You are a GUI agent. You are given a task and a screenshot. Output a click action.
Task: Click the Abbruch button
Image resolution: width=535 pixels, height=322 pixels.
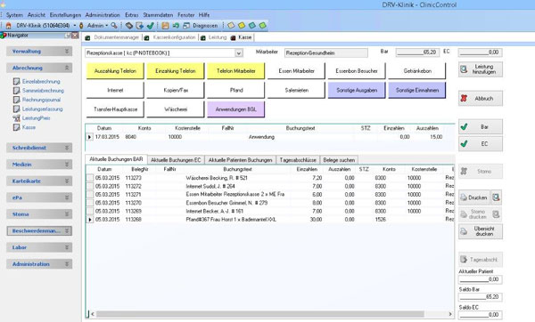point(480,99)
